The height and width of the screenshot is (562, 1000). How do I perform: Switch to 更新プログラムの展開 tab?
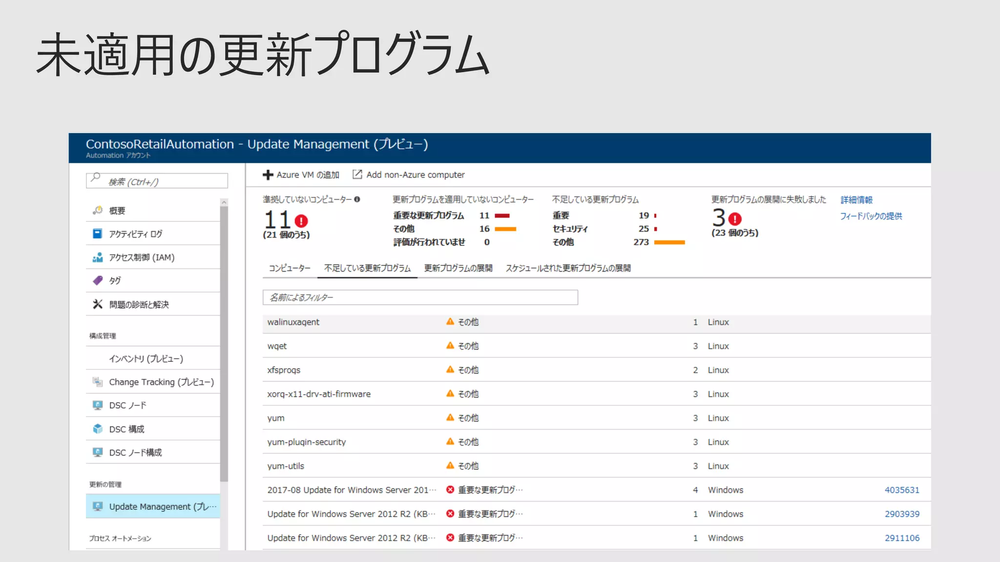point(458,268)
